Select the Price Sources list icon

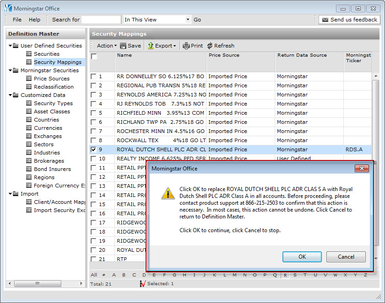tap(29, 79)
